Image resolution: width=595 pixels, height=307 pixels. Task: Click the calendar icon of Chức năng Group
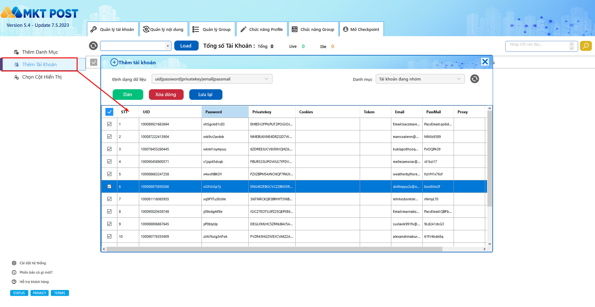[x=295, y=29]
